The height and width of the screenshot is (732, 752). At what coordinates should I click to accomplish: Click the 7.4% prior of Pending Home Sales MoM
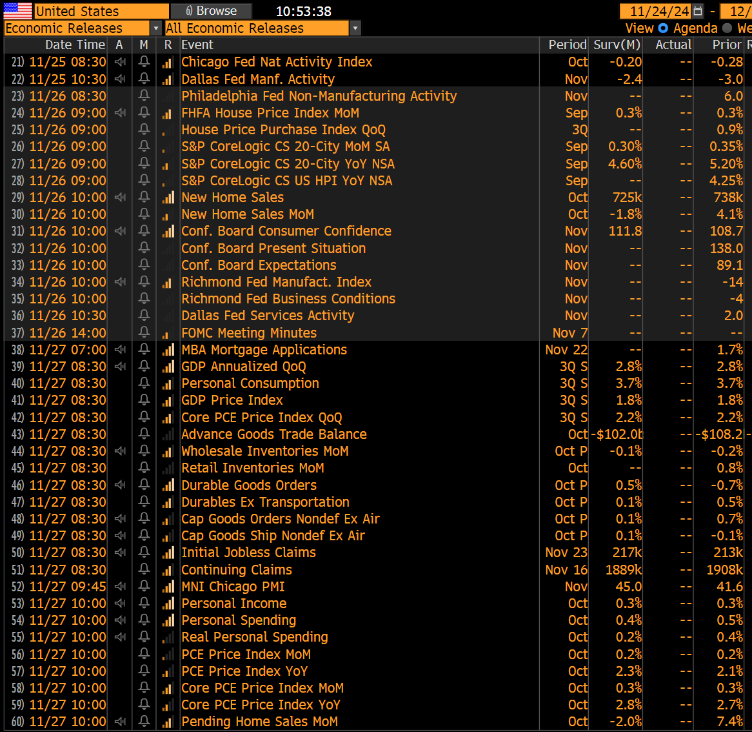tap(730, 721)
